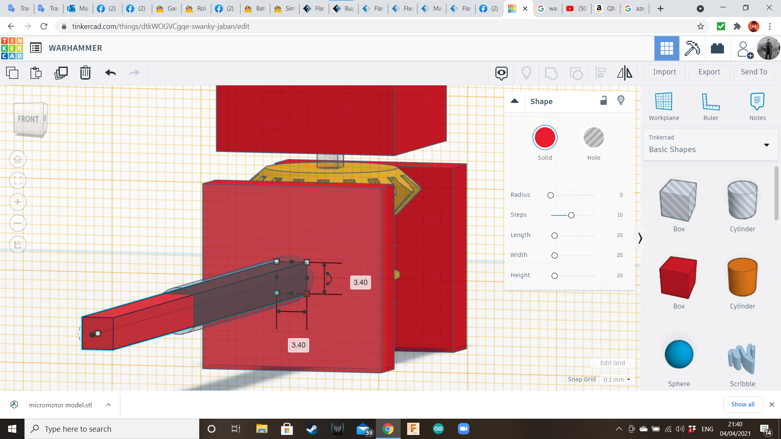This screenshot has width=781, height=439.
Task: Switch to the YouTube browser tab
Action: [x=576, y=9]
